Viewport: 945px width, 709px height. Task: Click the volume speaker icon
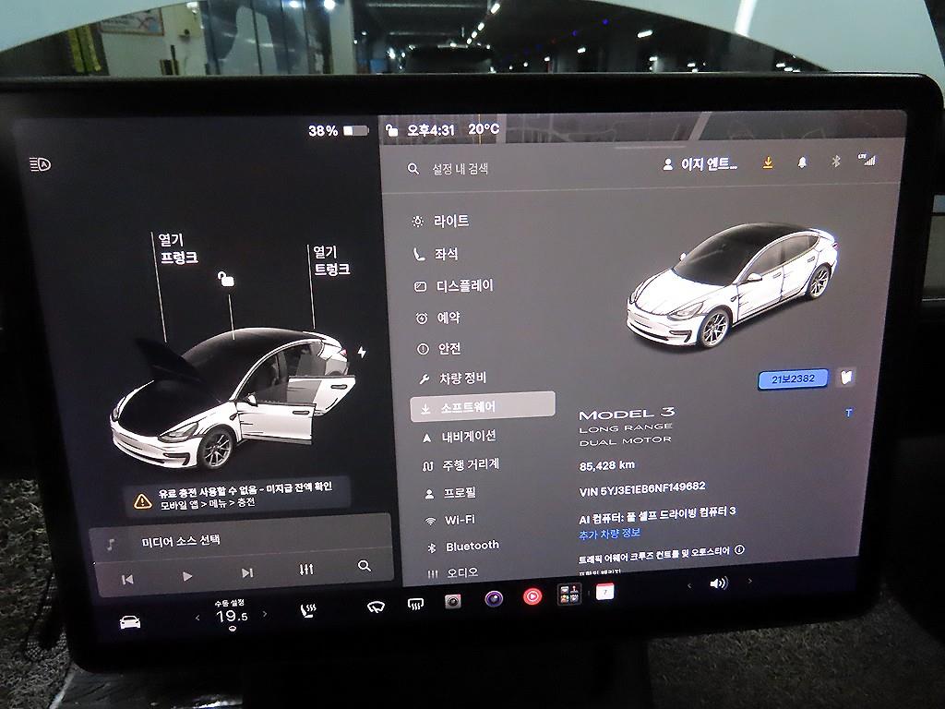tap(718, 583)
